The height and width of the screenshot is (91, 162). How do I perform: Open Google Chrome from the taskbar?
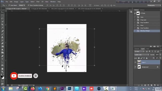tap(47, 89)
